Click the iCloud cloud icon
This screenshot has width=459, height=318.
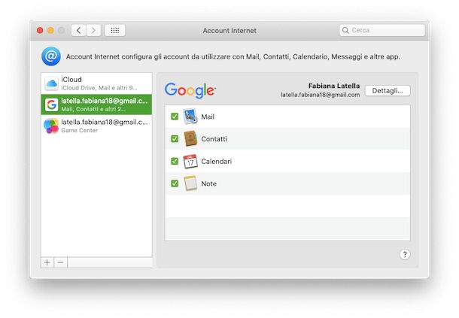point(51,83)
